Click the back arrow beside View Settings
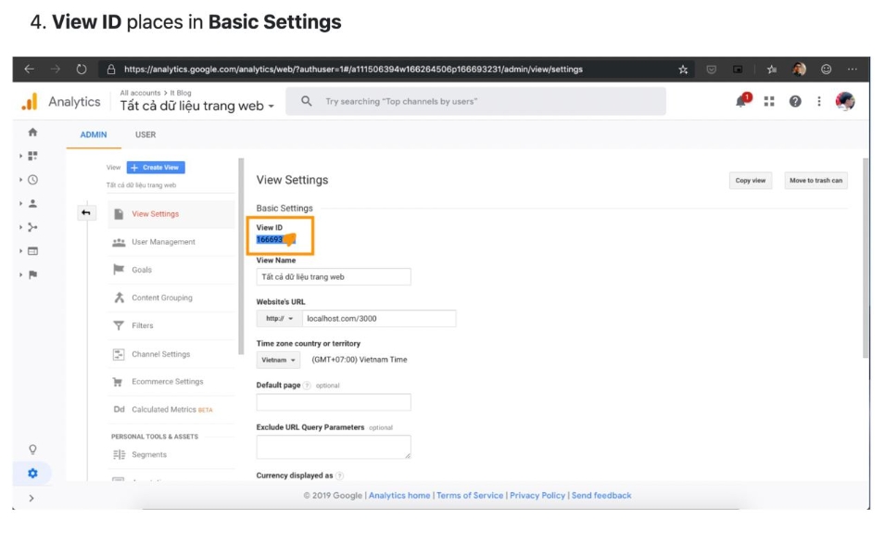 point(86,213)
